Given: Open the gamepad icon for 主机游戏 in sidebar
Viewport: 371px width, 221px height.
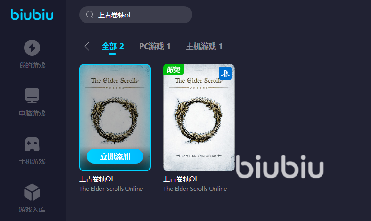Looking at the screenshot, I should (x=32, y=144).
